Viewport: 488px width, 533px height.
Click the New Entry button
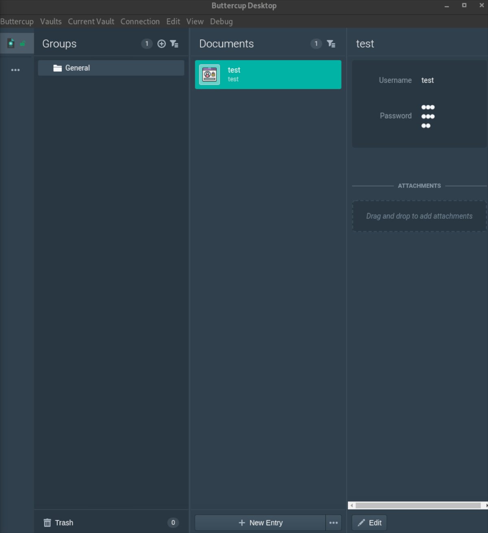(260, 523)
